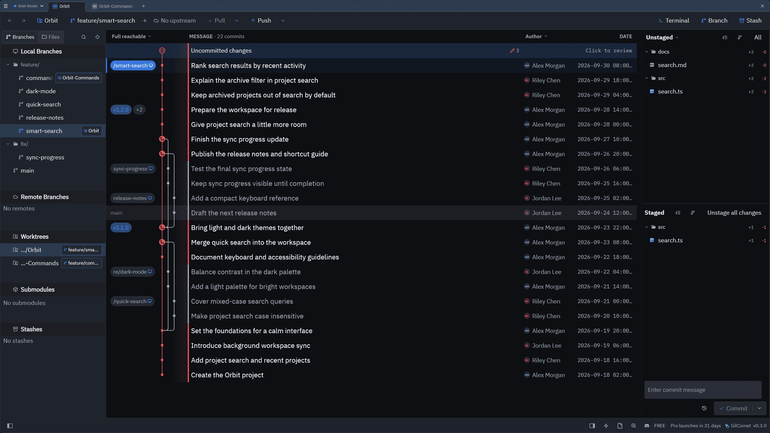Collapse the feature/ branch folder

click(x=8, y=65)
